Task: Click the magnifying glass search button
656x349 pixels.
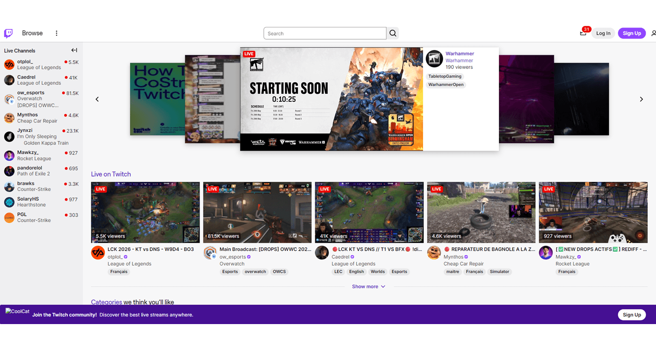Action: point(393,33)
